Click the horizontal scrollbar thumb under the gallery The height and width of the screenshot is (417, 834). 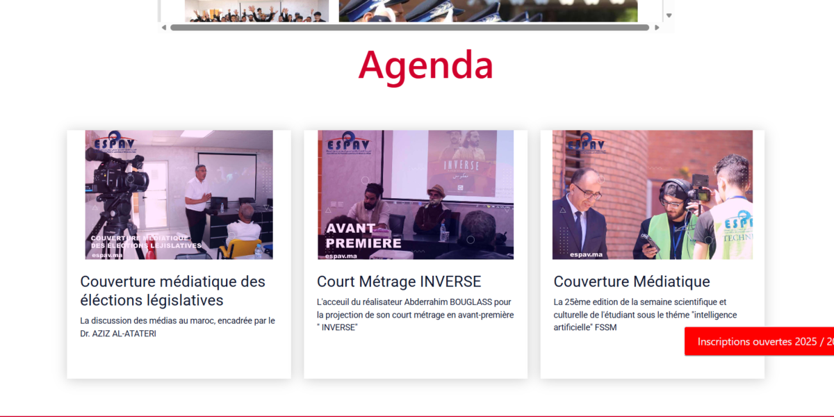click(409, 28)
